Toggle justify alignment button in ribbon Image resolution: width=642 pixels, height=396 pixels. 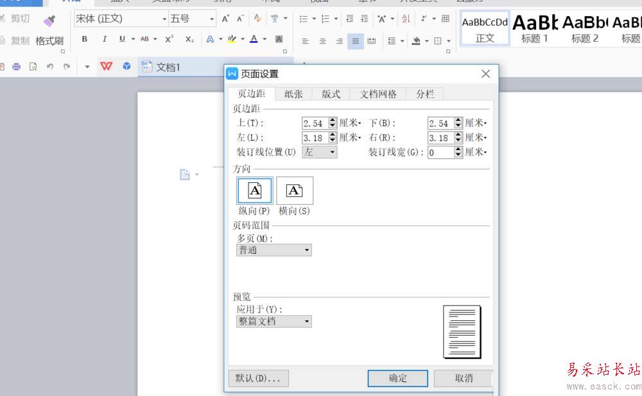tap(355, 41)
